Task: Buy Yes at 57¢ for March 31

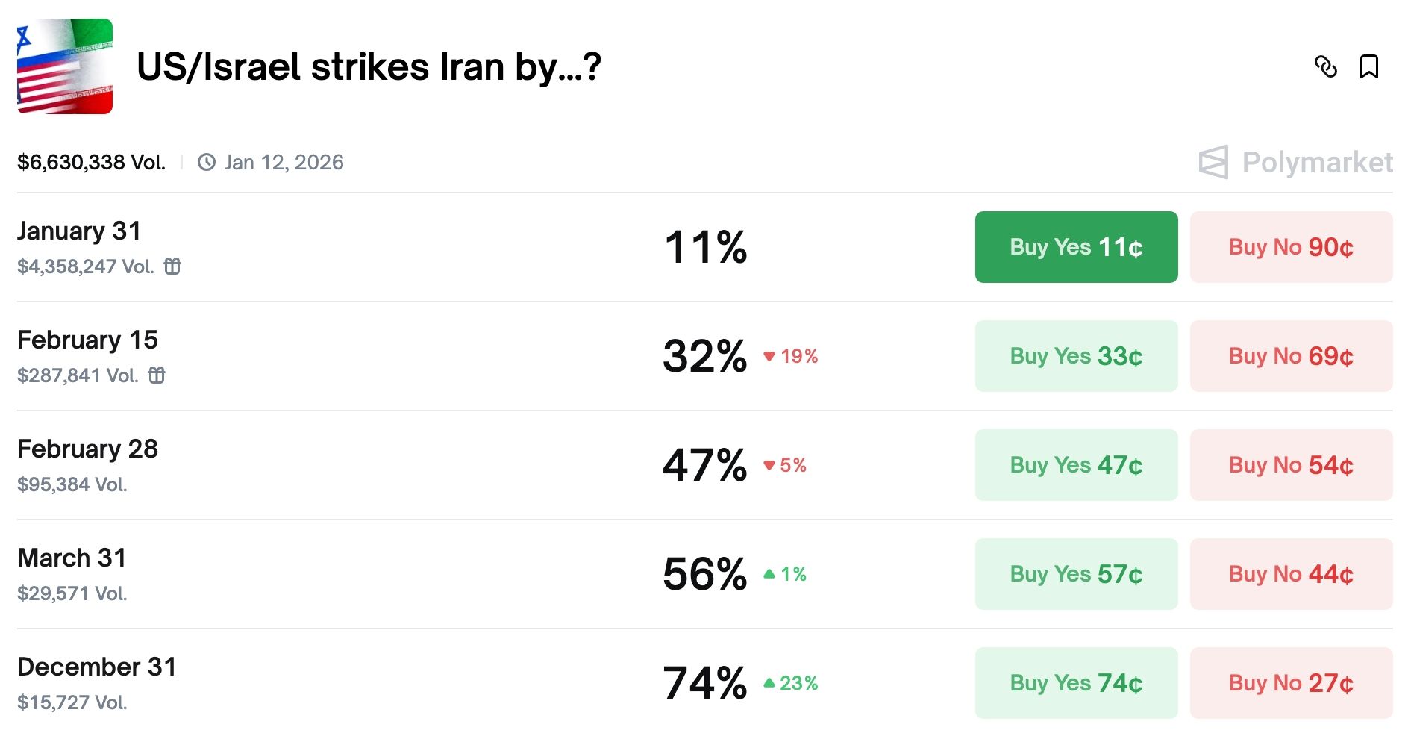Action: point(1075,573)
